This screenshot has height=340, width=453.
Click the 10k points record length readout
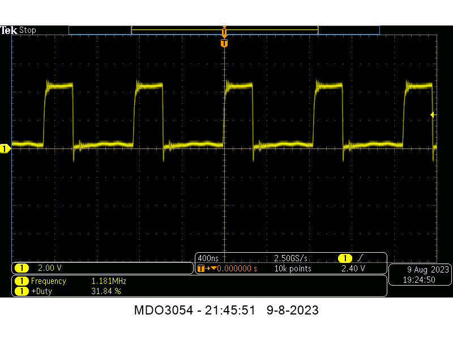pos(293,268)
